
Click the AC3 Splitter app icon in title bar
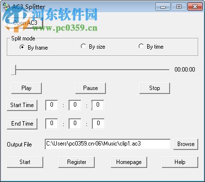(x=6, y=7)
